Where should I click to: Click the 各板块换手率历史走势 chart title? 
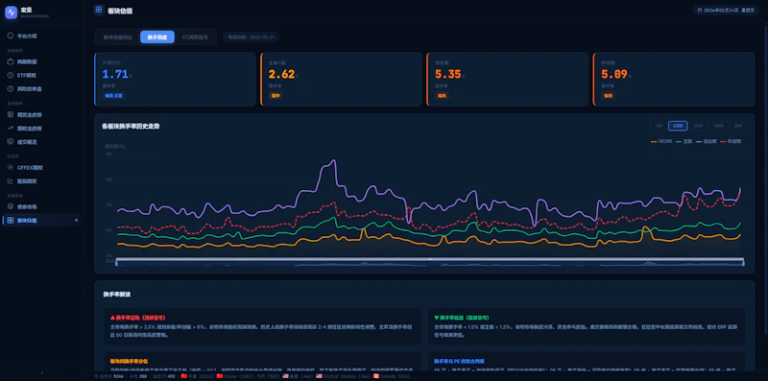click(x=131, y=127)
